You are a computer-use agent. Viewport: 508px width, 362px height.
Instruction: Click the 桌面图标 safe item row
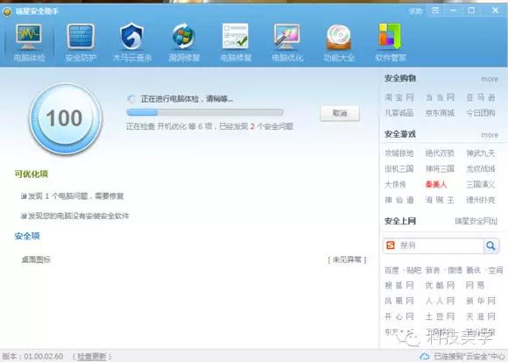[x=194, y=259]
